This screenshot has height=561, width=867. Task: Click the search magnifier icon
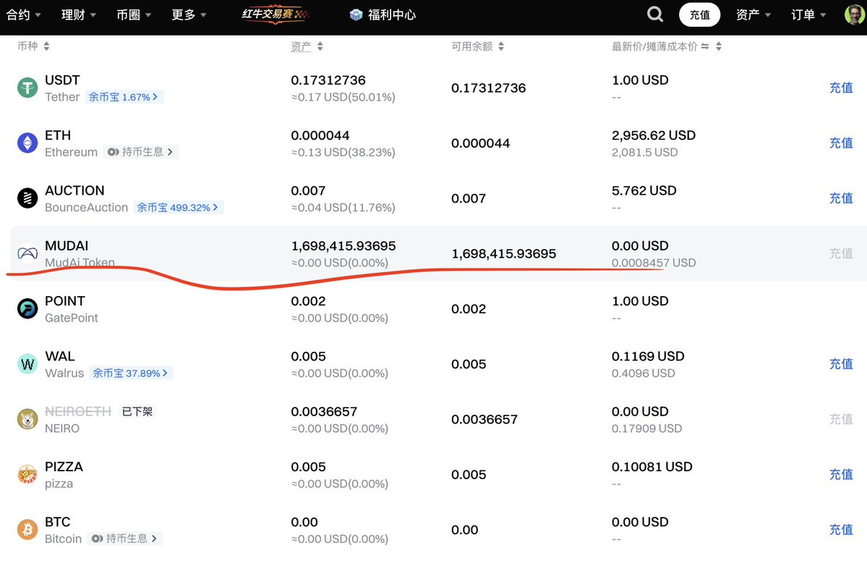655,14
